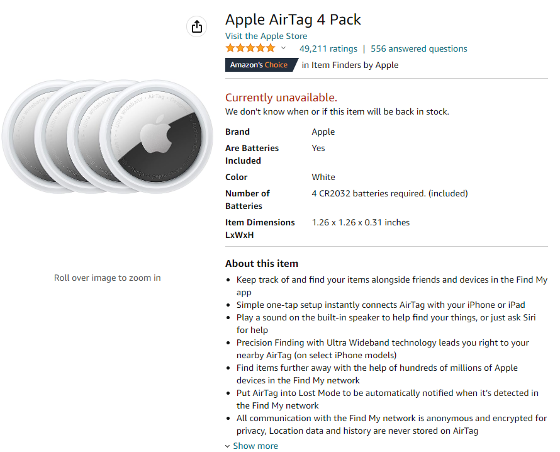The height and width of the screenshot is (452, 560).
Task: Click the Currently unavailable text
Action: (x=281, y=98)
